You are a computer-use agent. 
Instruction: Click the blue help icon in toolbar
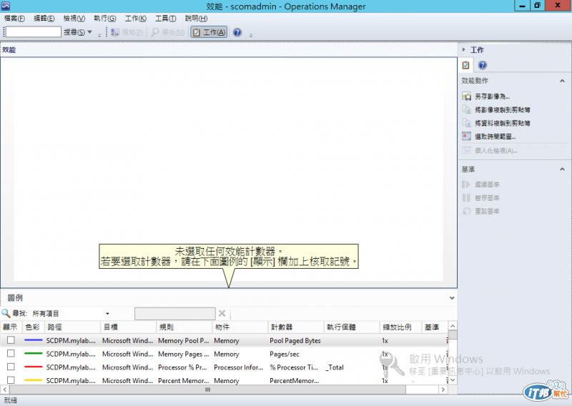point(237,32)
